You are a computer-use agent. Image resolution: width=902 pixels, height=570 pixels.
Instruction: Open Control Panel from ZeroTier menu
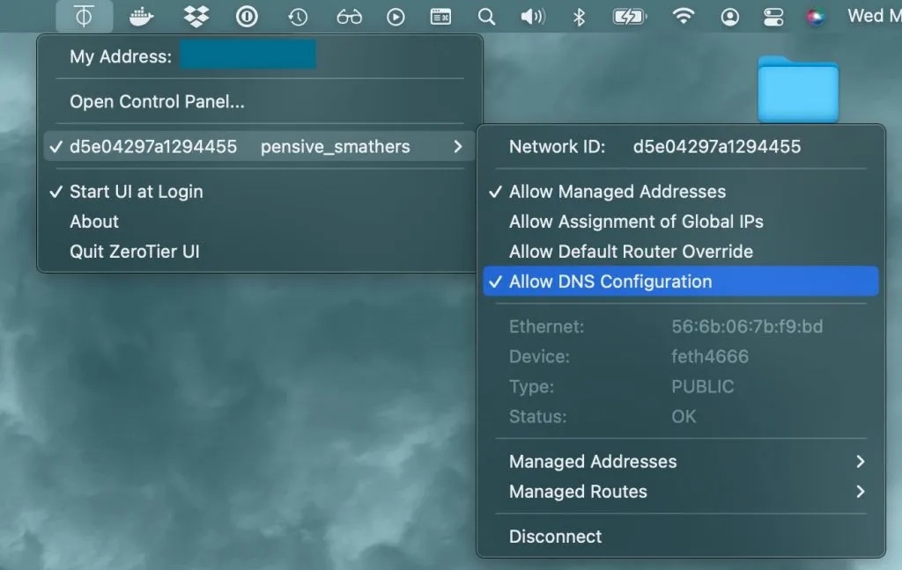tap(260, 101)
